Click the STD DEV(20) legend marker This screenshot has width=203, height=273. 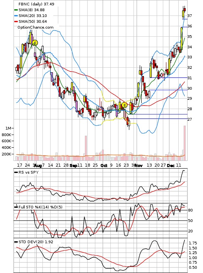click(x=16, y=242)
